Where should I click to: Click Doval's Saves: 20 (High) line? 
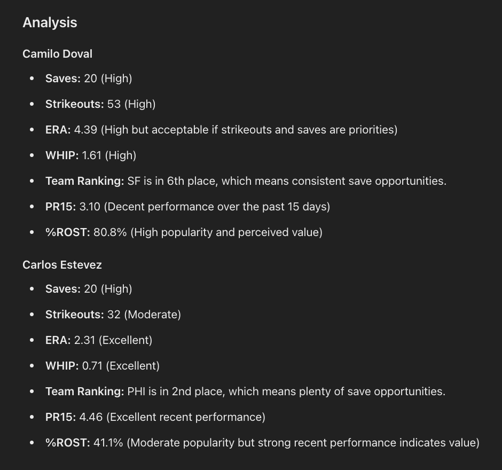click(88, 79)
